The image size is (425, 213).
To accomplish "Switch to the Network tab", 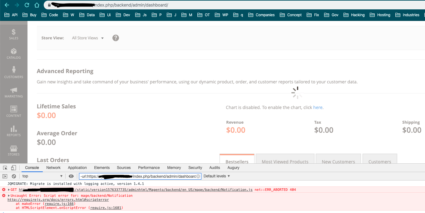I will click(53, 168).
